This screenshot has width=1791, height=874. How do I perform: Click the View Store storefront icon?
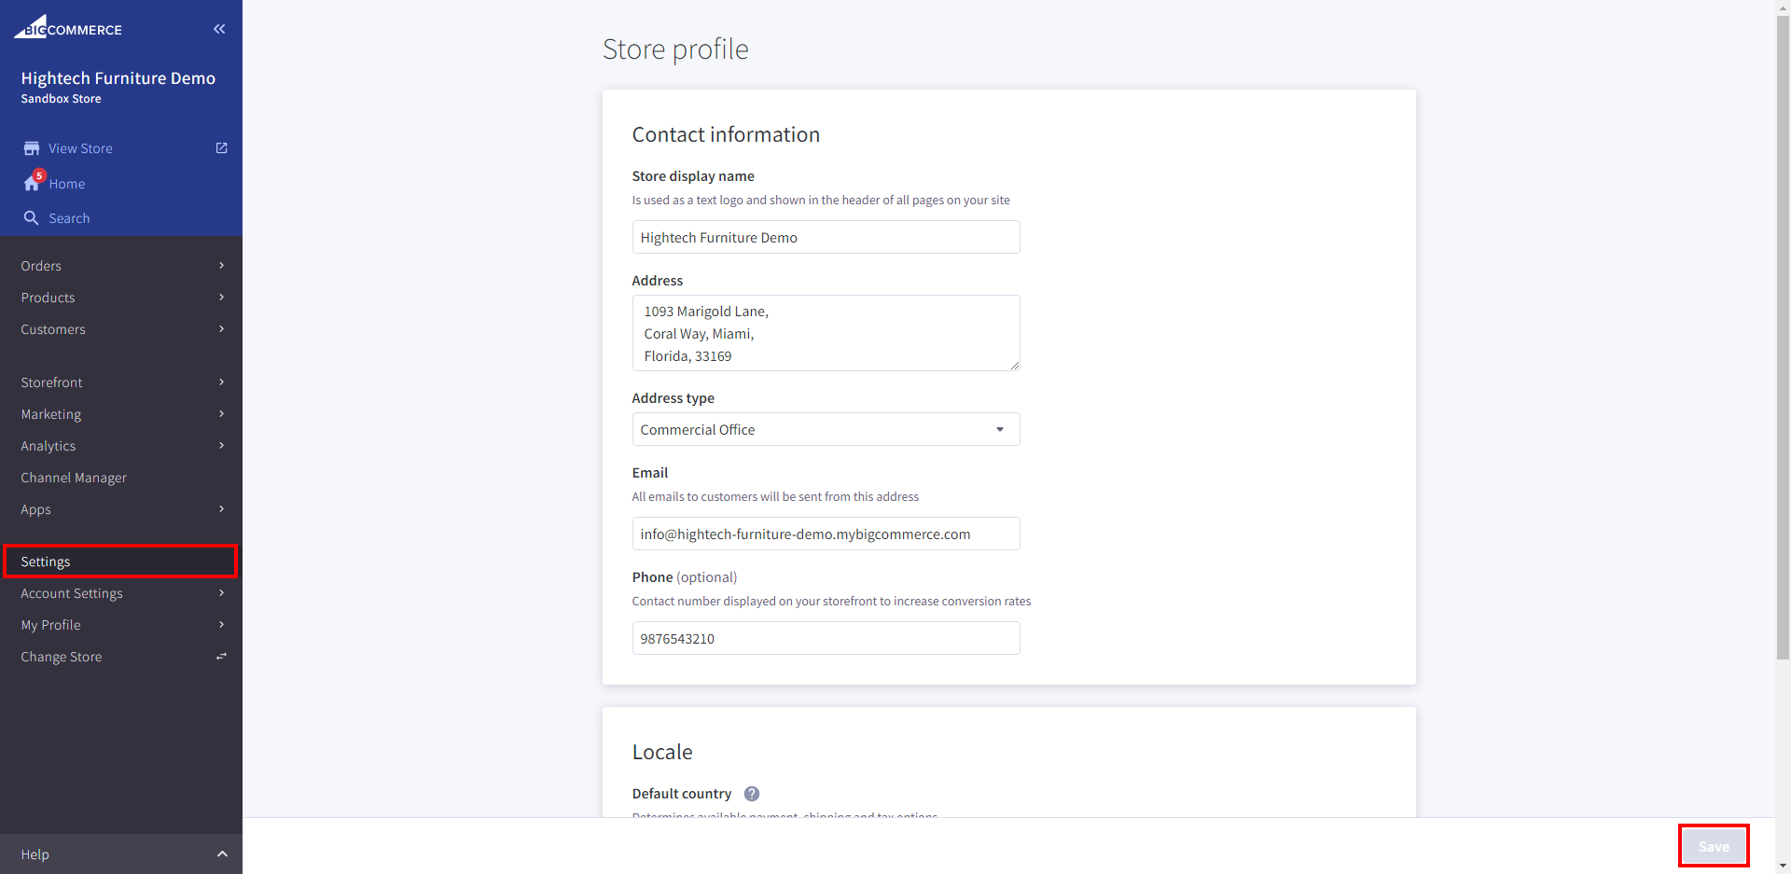32,148
